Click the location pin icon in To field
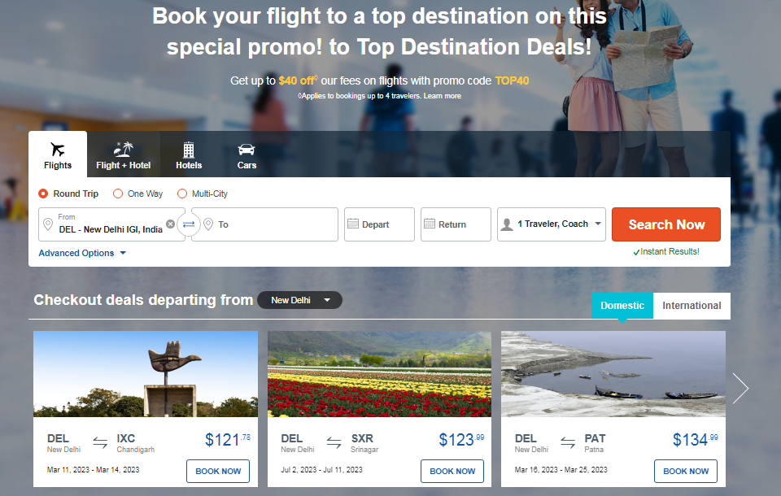781x496 pixels. pyautogui.click(x=208, y=224)
